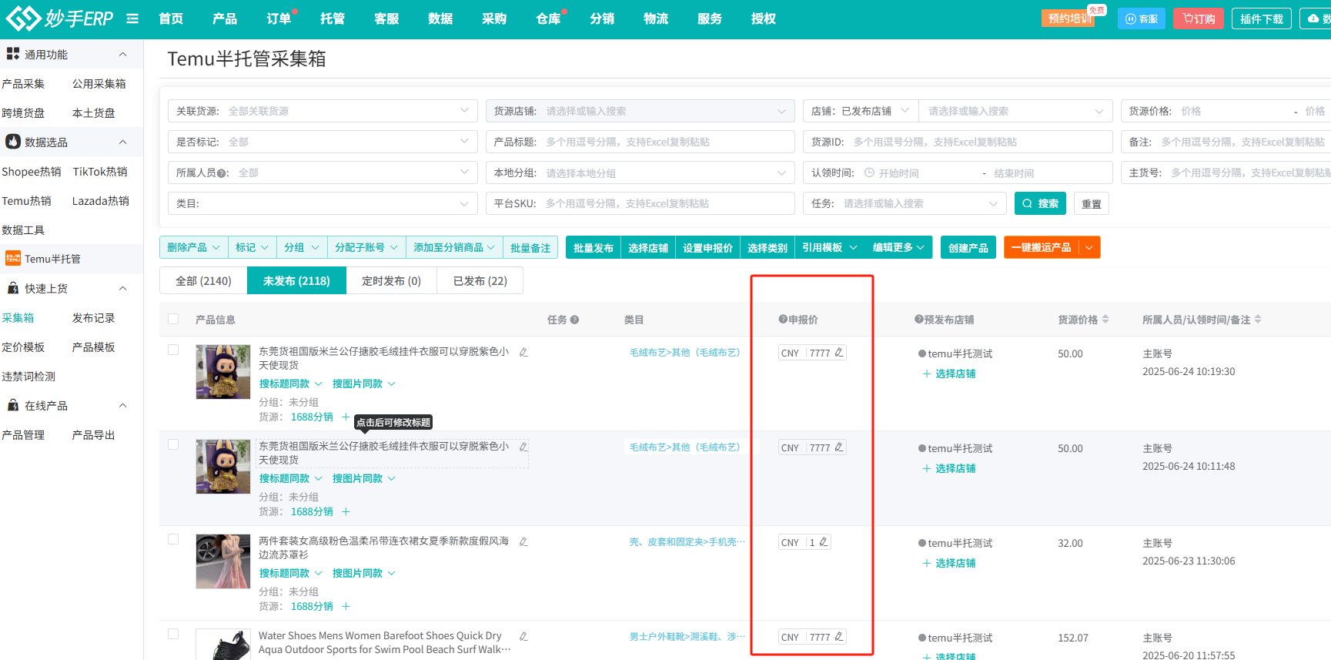Click help icon beside 任务 column header
Viewport: 1331px width, 660px height.
tap(574, 320)
